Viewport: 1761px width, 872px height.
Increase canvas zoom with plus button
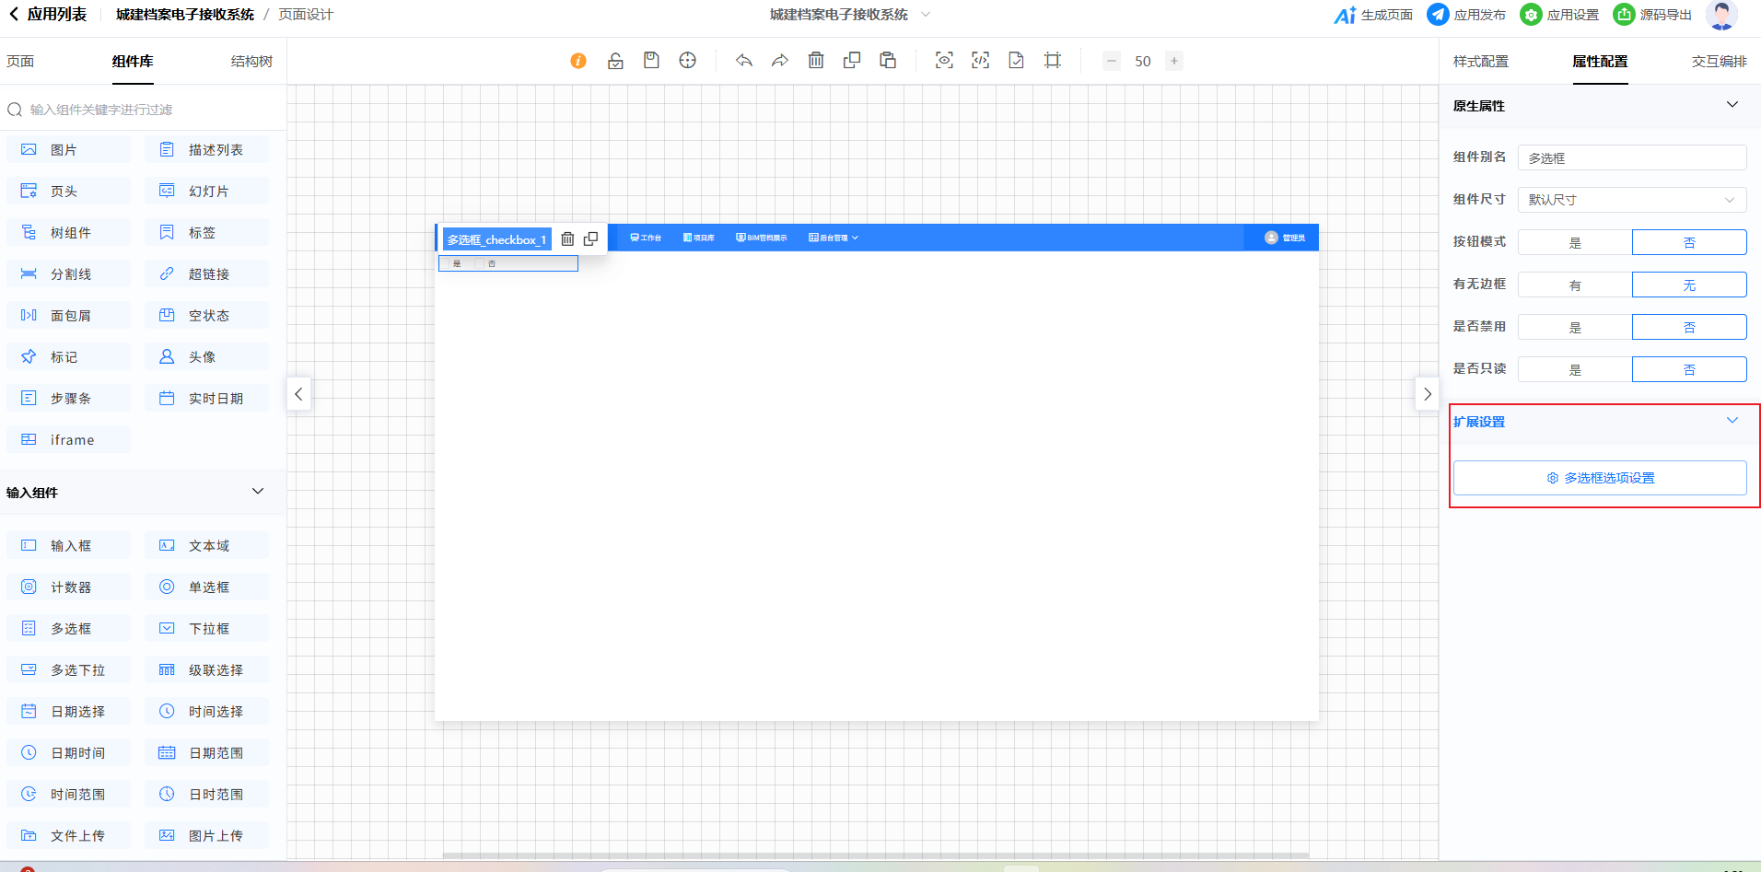pos(1173,61)
